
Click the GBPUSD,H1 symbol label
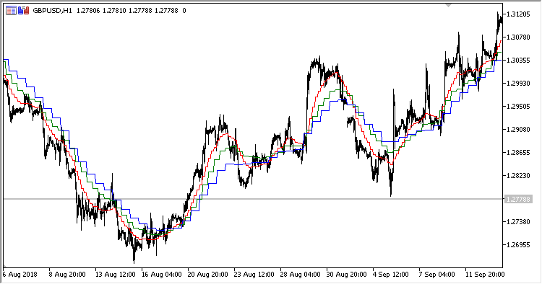52,11
